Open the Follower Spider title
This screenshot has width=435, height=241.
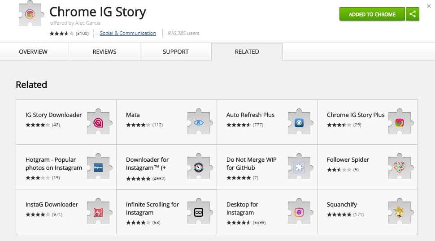click(x=348, y=159)
